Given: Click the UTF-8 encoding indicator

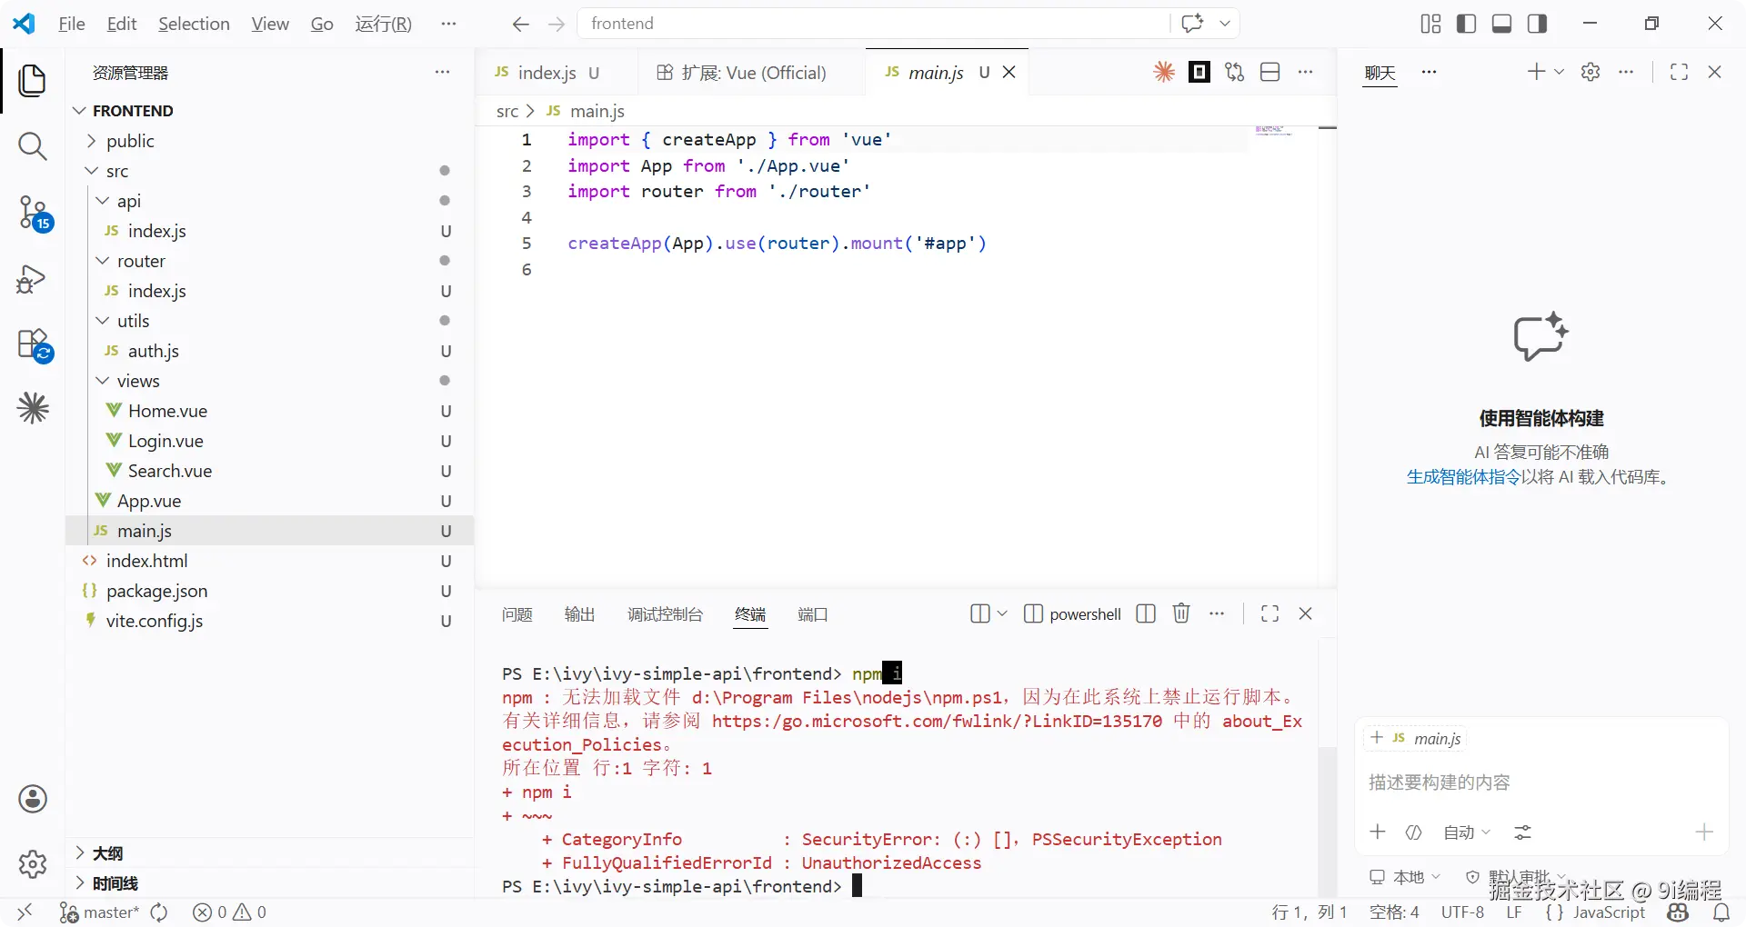Looking at the screenshot, I should [1462, 912].
